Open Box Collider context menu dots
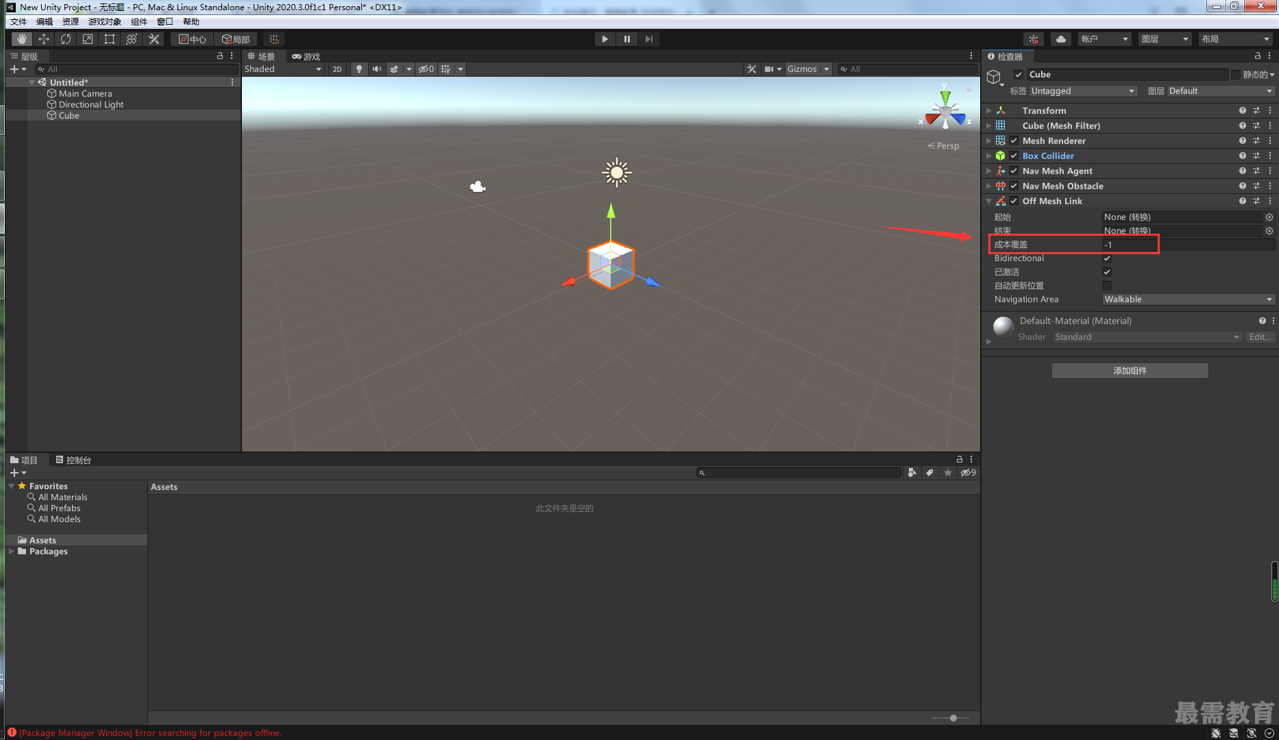Viewport: 1279px width, 740px height. pos(1270,156)
